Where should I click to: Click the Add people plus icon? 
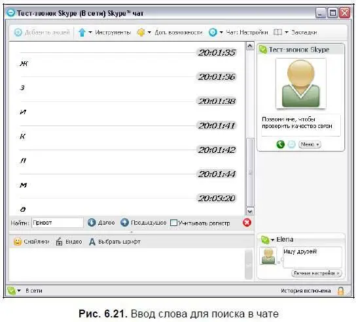(18, 33)
